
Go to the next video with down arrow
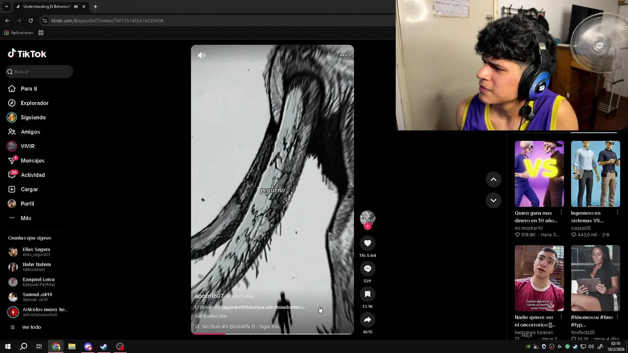tap(494, 200)
